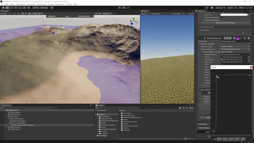Click the Save button in Scene overlay
The height and width of the screenshot is (143, 254).
point(67,16)
